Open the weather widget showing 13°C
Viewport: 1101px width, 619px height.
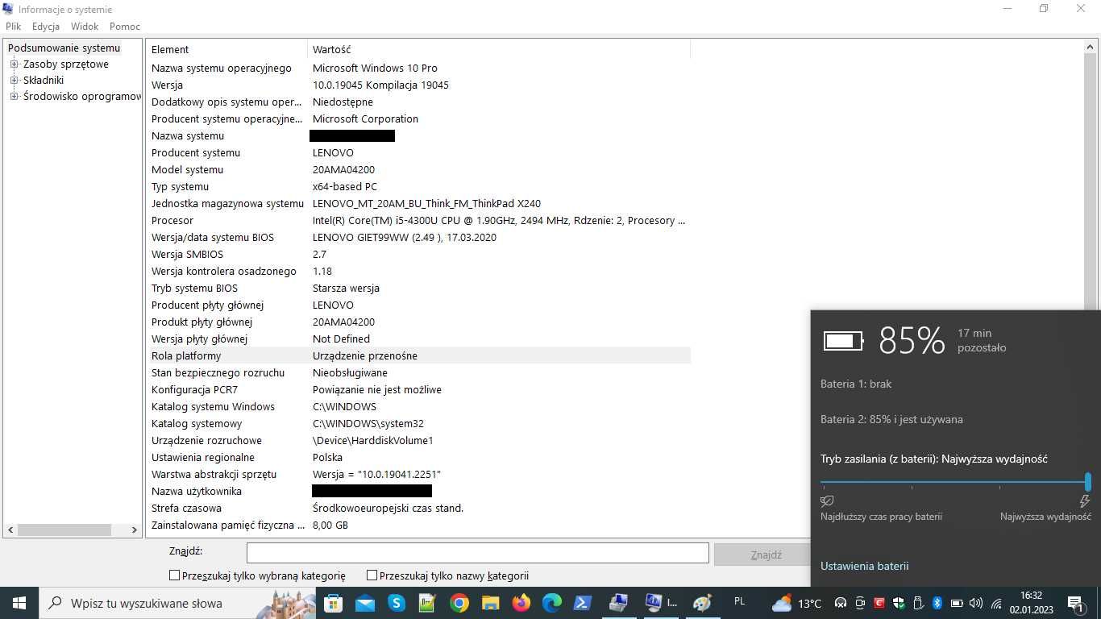(796, 603)
